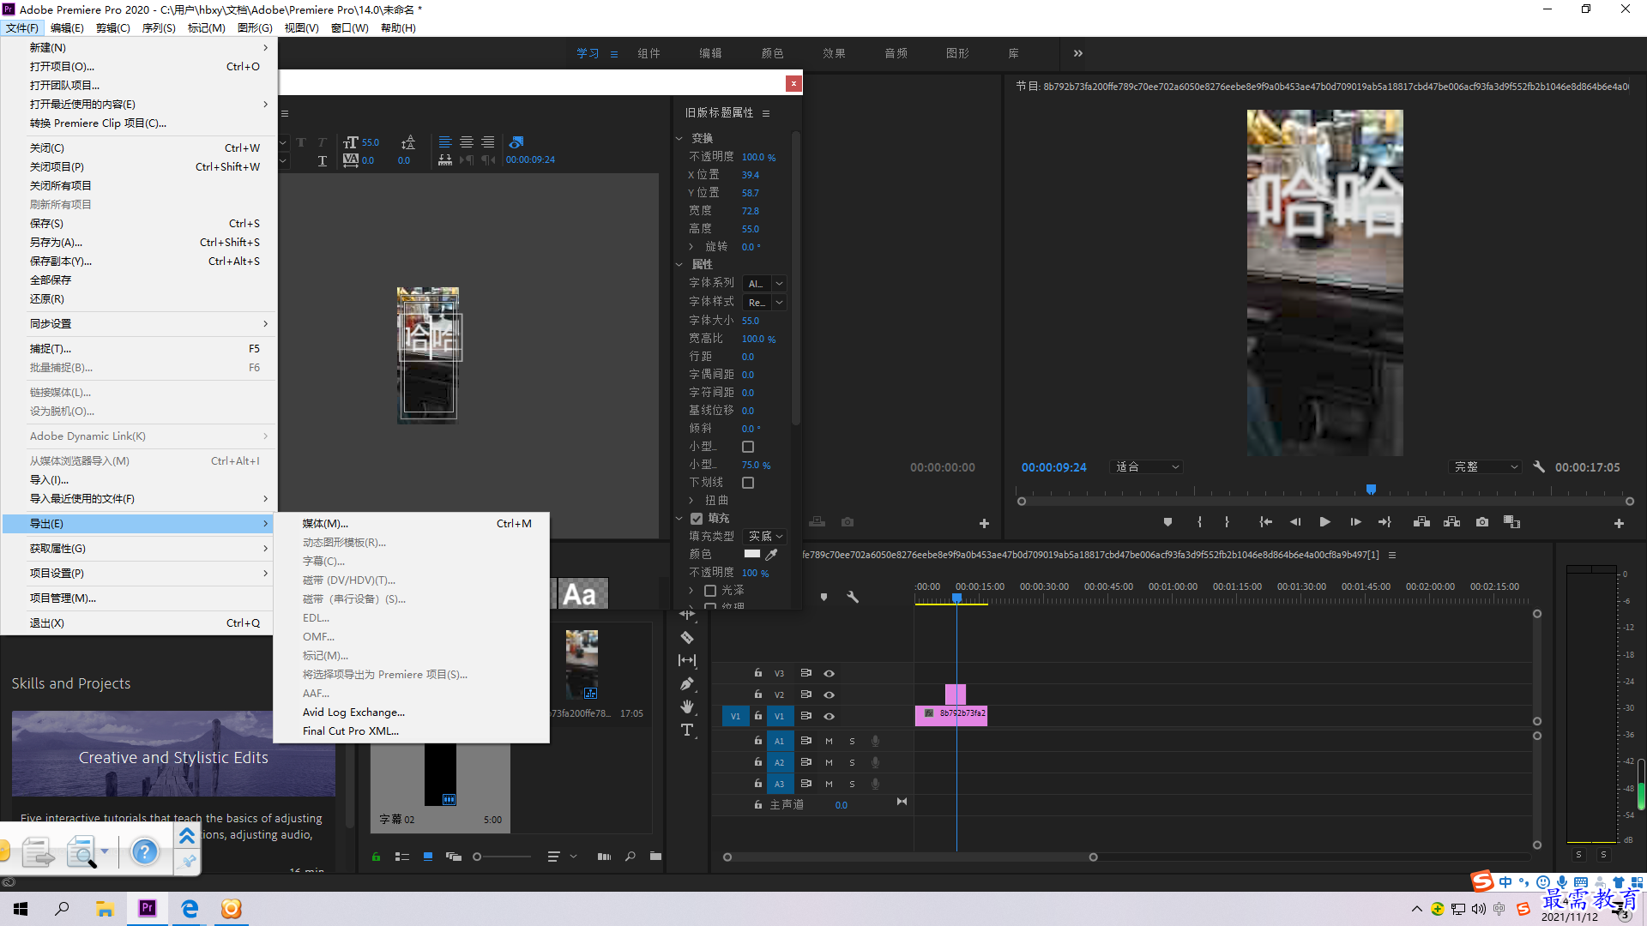Screen dimensions: 1647x926
Task: Toggle visibility of track V1
Action: (829, 717)
